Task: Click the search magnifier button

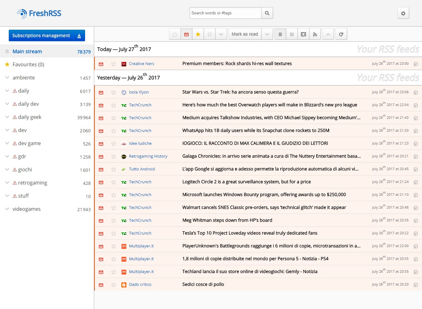Action: tap(267, 13)
